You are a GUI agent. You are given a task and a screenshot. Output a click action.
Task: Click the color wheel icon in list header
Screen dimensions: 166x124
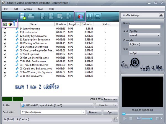tap(10, 24)
